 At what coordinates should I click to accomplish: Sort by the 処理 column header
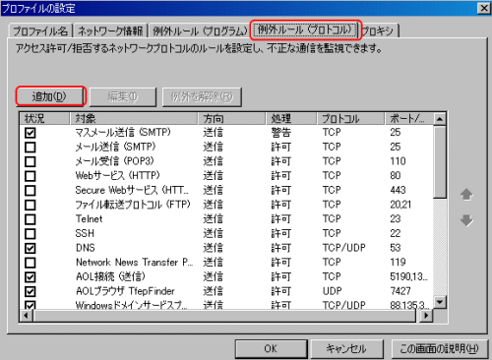pos(291,118)
